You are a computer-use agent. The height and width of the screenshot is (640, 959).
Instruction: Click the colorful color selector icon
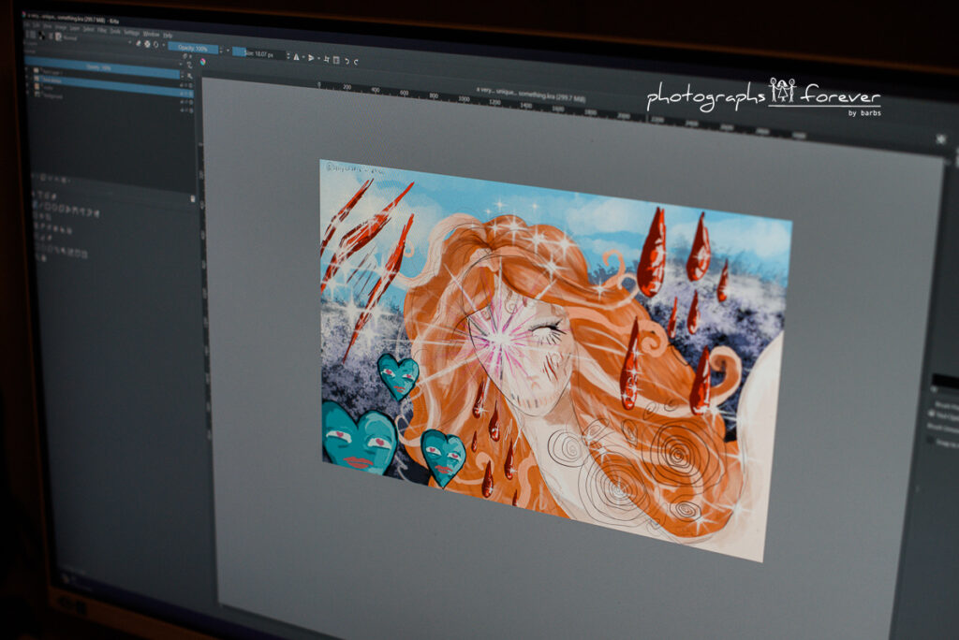pyautogui.click(x=203, y=61)
